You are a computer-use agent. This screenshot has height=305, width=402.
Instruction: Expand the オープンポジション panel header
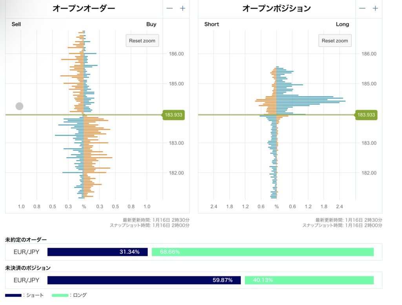coord(276,8)
